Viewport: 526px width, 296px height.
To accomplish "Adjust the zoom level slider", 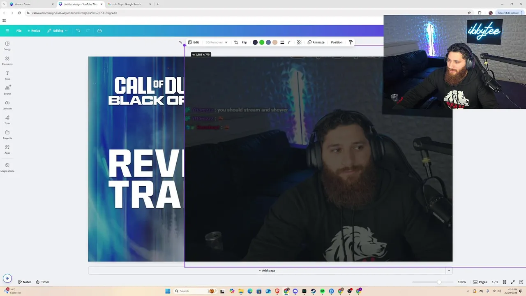I will (x=439, y=282).
